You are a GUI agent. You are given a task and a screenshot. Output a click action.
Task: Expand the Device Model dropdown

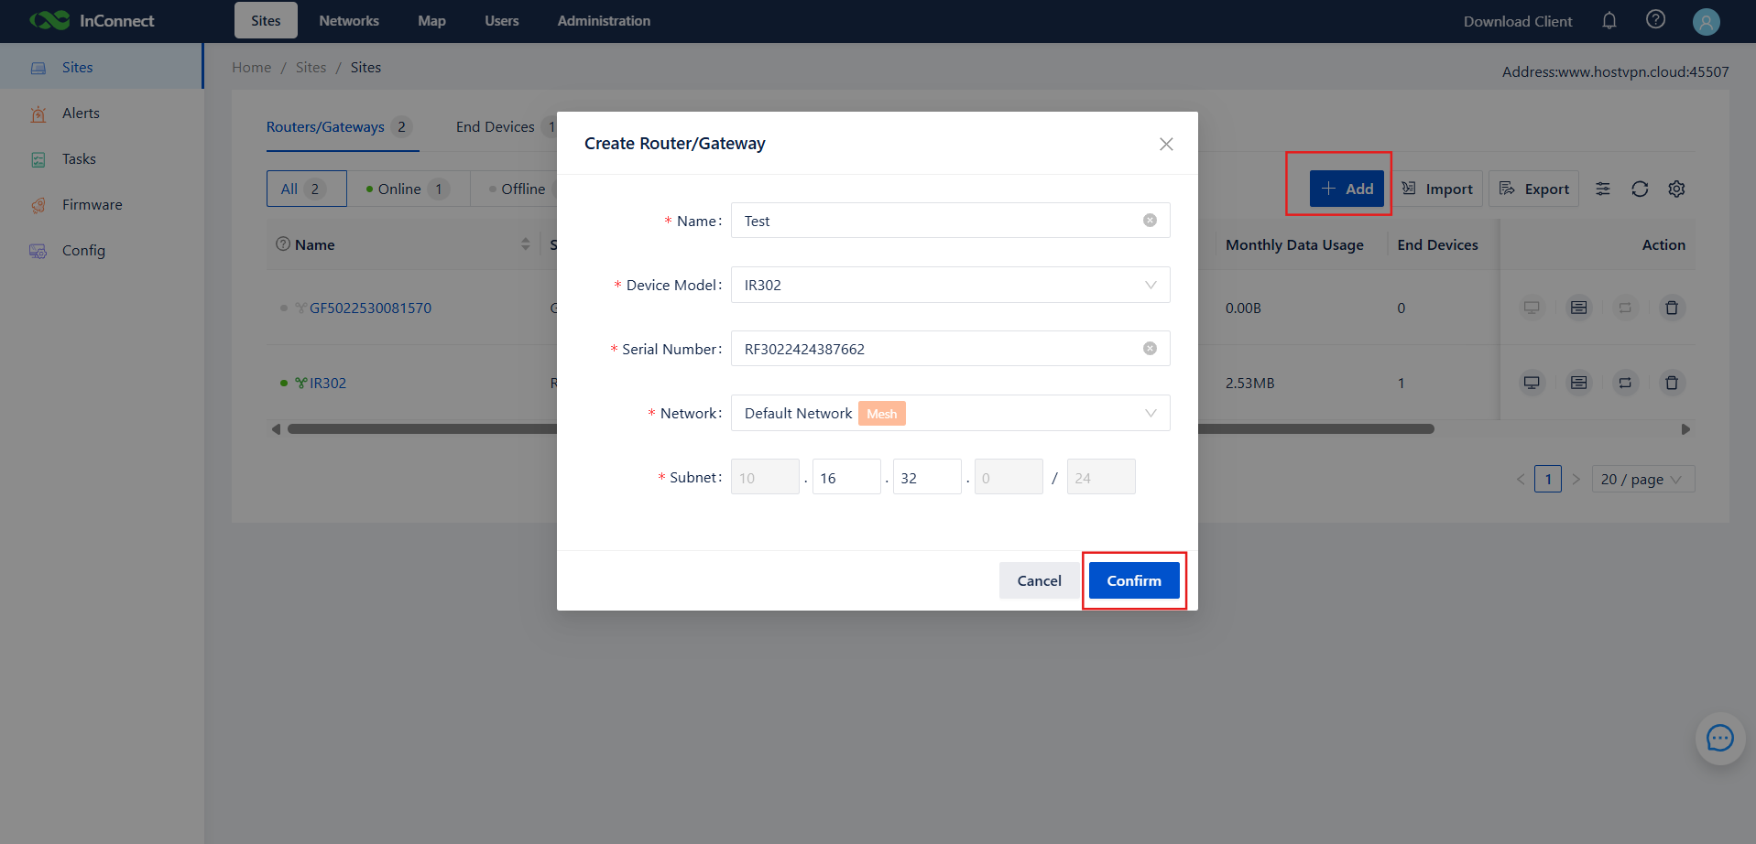pos(950,285)
